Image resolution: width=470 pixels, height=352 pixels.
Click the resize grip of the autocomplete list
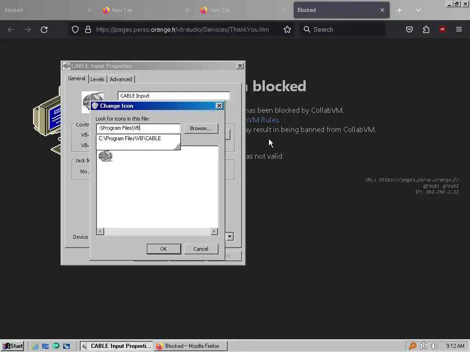click(177, 146)
